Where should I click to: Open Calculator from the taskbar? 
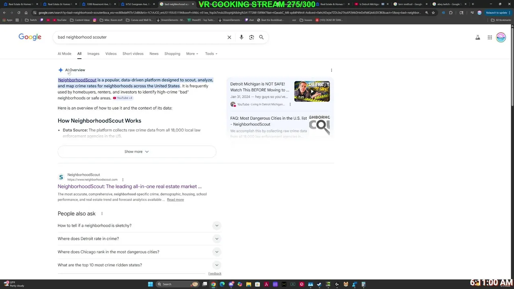(363, 284)
